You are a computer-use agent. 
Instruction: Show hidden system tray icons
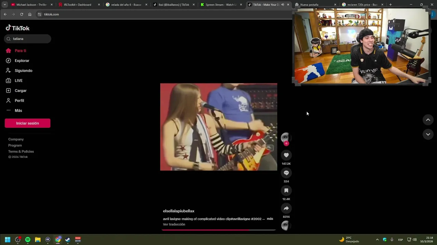click(377, 240)
